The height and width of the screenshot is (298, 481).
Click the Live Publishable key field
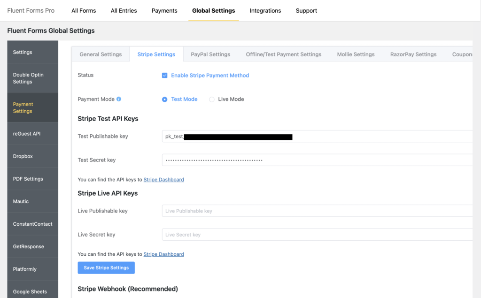(x=317, y=211)
